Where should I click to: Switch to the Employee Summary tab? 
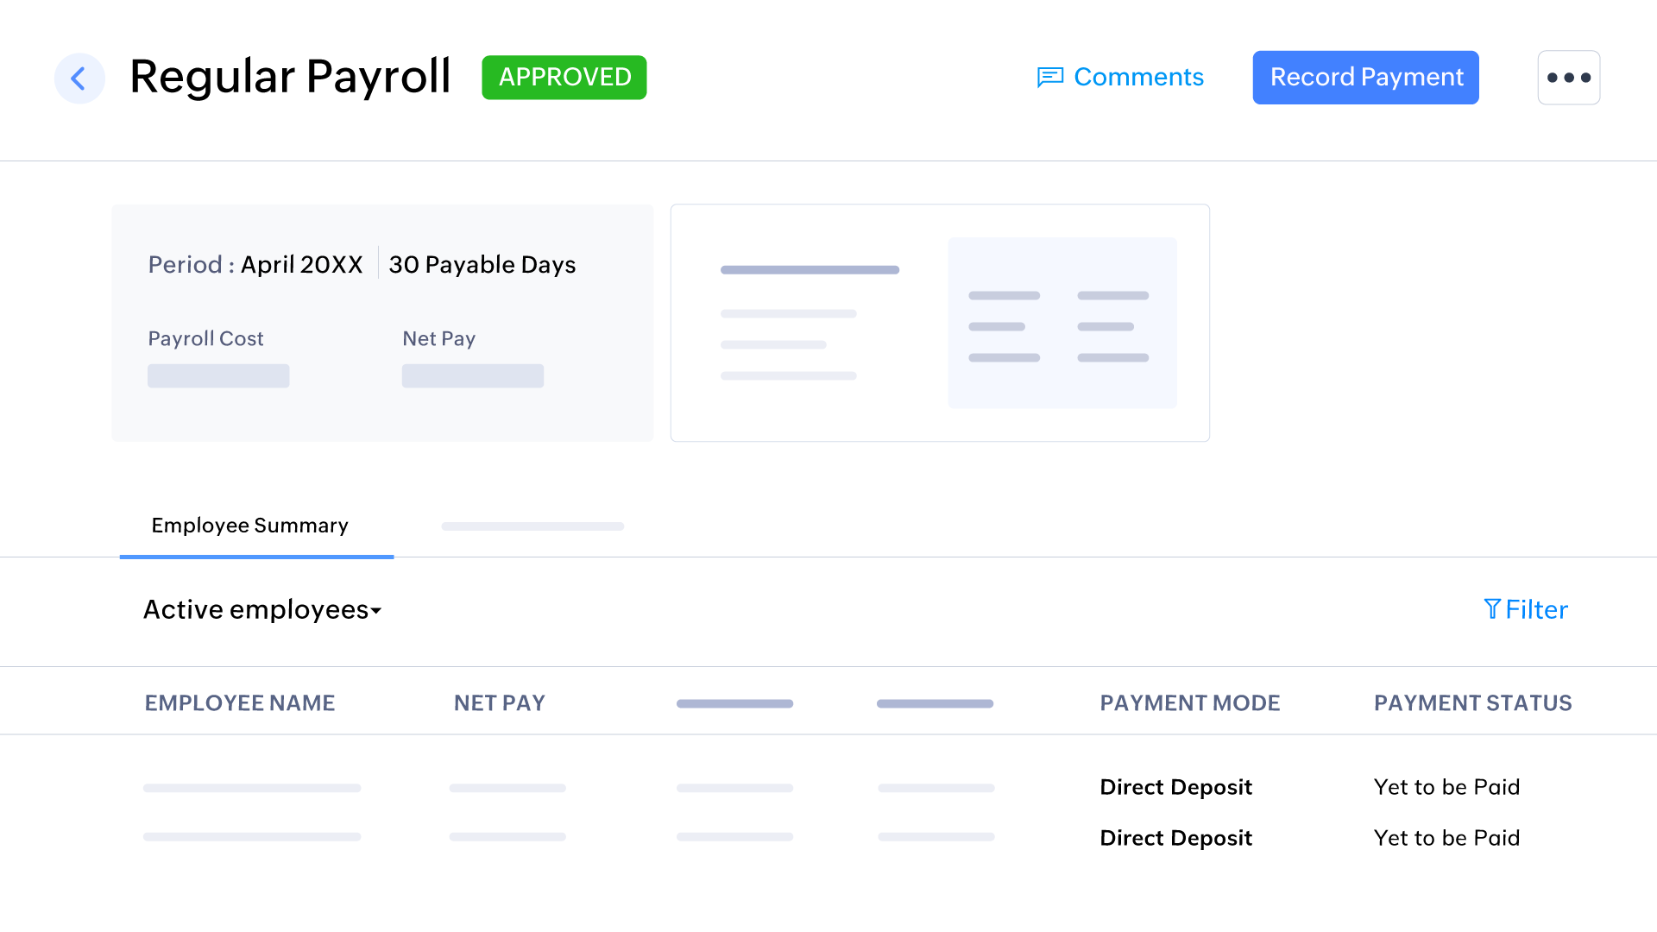tap(249, 526)
